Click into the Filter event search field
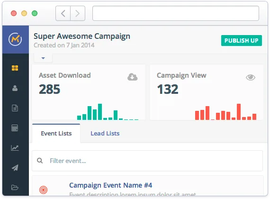This screenshot has width=270, height=199. 147,161
